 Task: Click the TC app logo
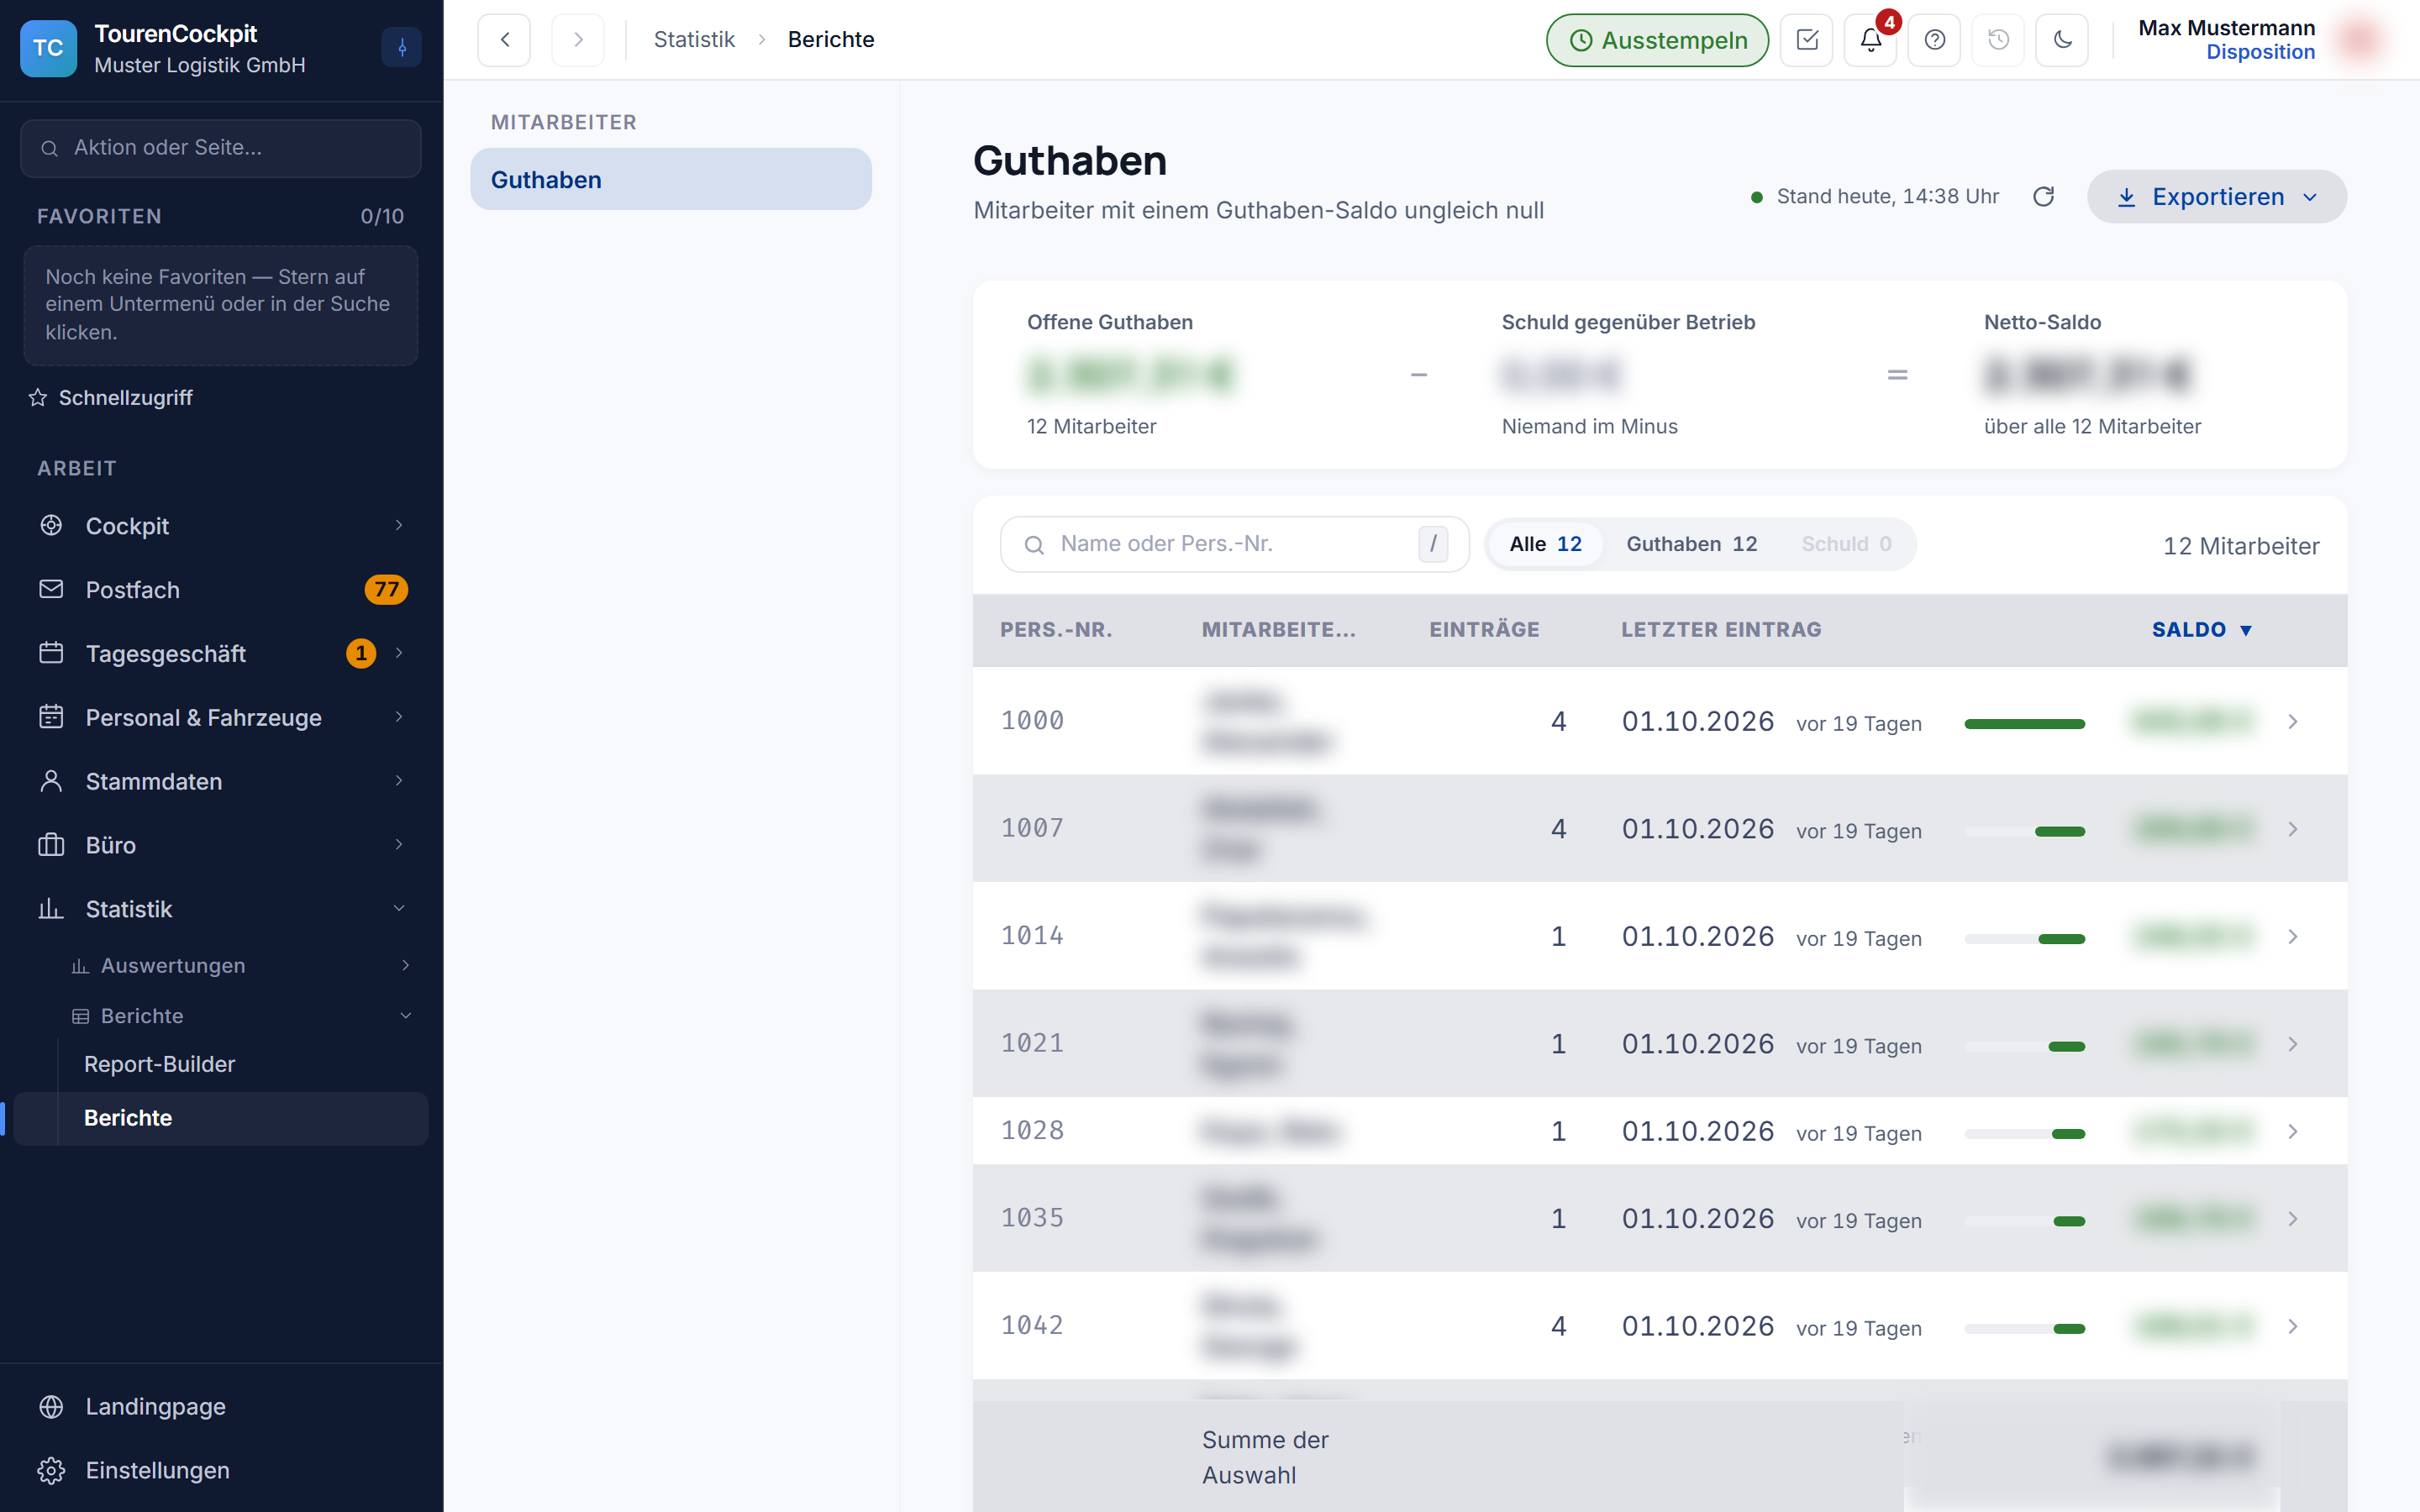[x=48, y=48]
